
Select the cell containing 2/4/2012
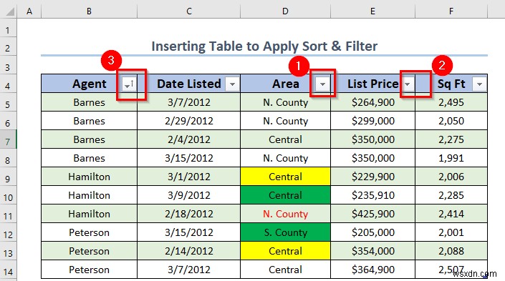click(188, 139)
